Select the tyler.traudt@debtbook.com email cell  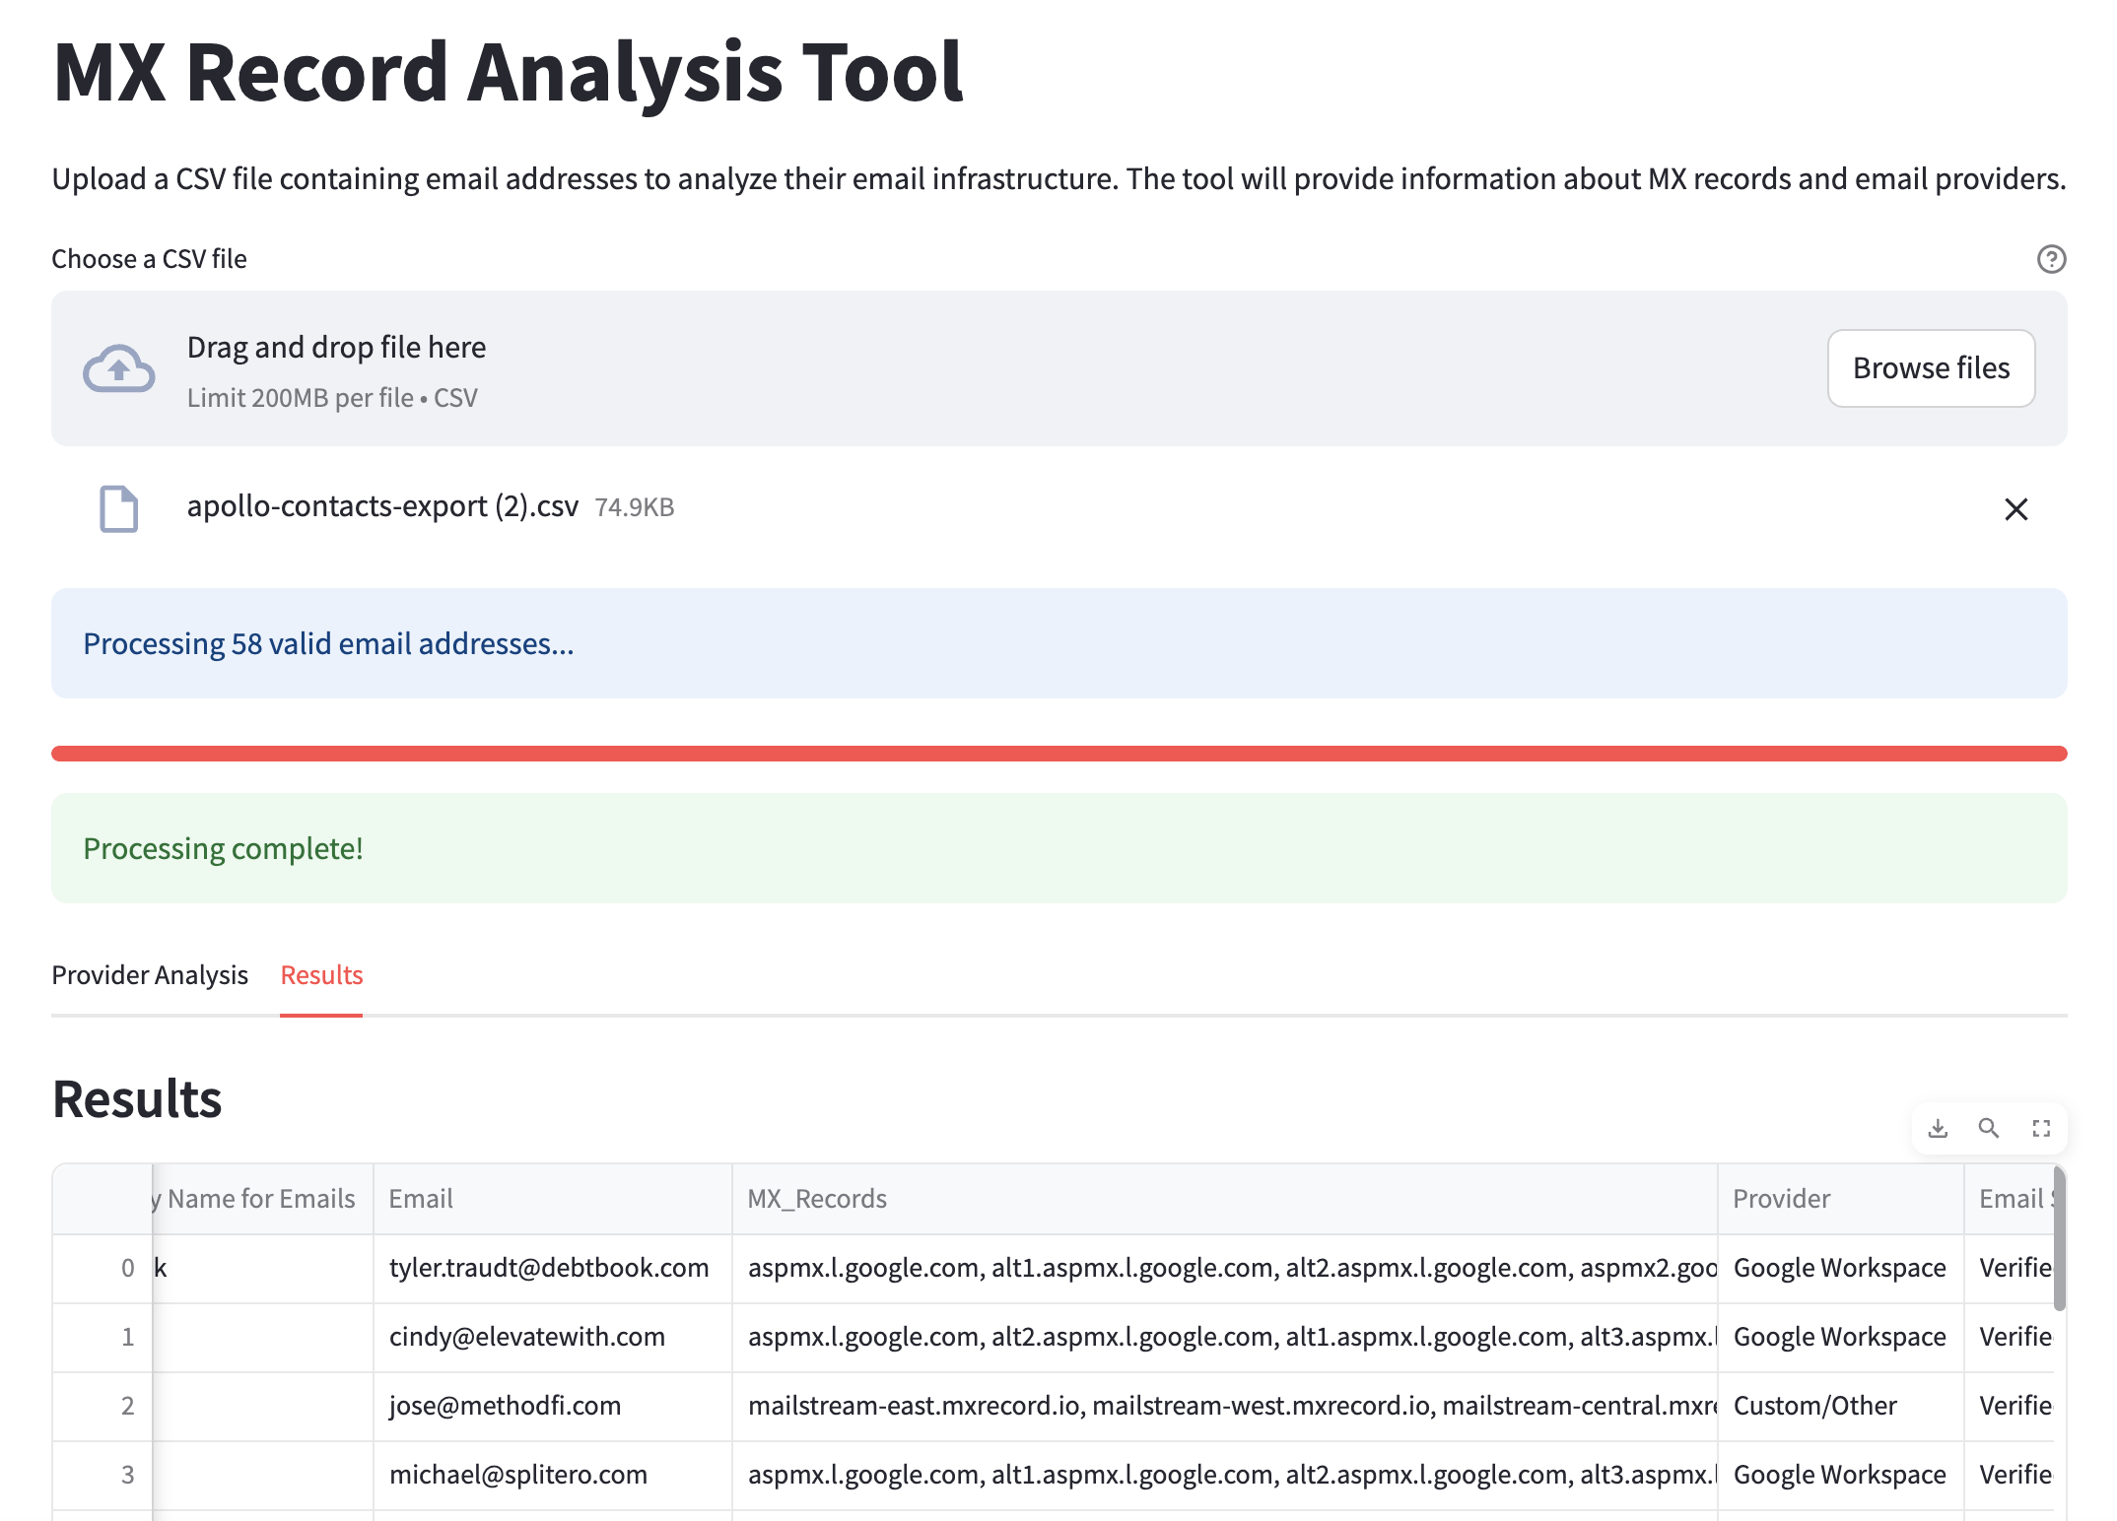click(550, 1268)
